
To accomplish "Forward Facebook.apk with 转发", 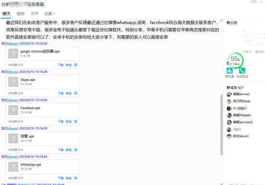I will (69, 121).
